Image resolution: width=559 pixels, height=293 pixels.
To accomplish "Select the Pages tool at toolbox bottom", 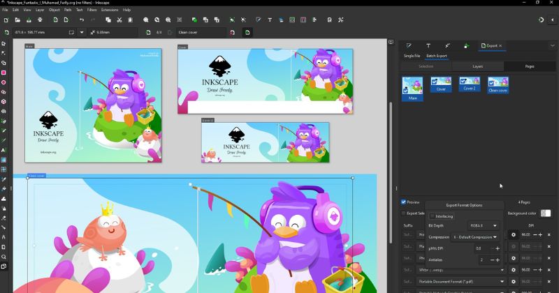I will click(x=3, y=266).
